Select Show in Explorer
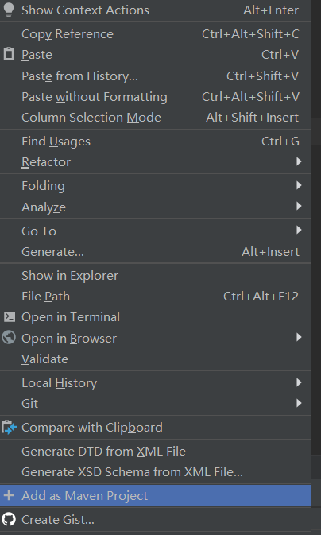321x535 pixels. coord(155,275)
